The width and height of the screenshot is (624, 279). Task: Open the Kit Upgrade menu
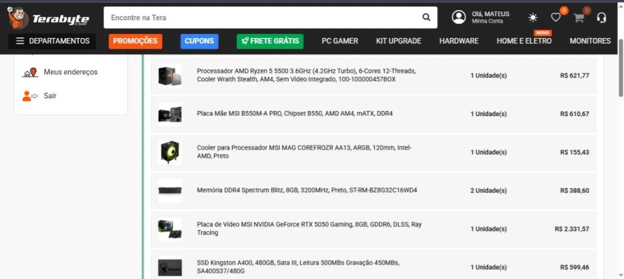point(399,41)
